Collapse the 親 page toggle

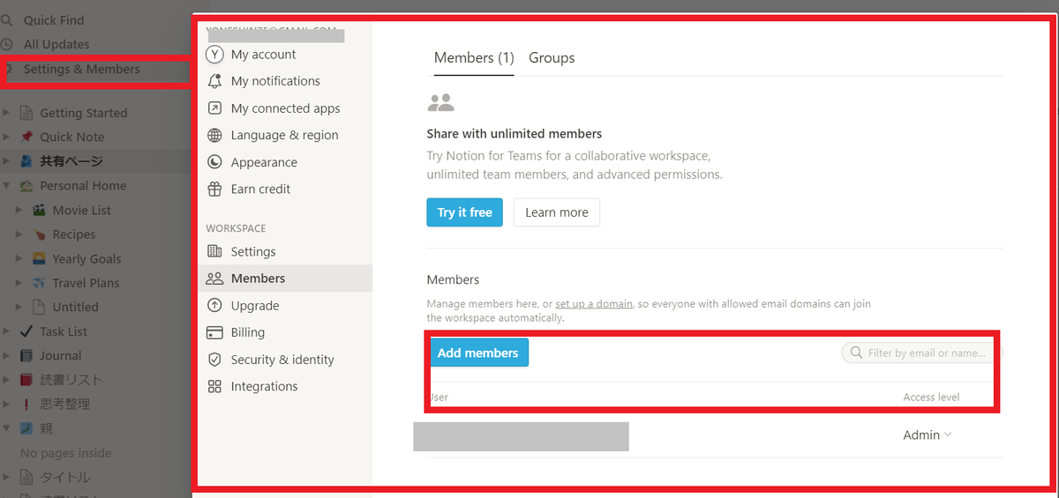[6, 428]
